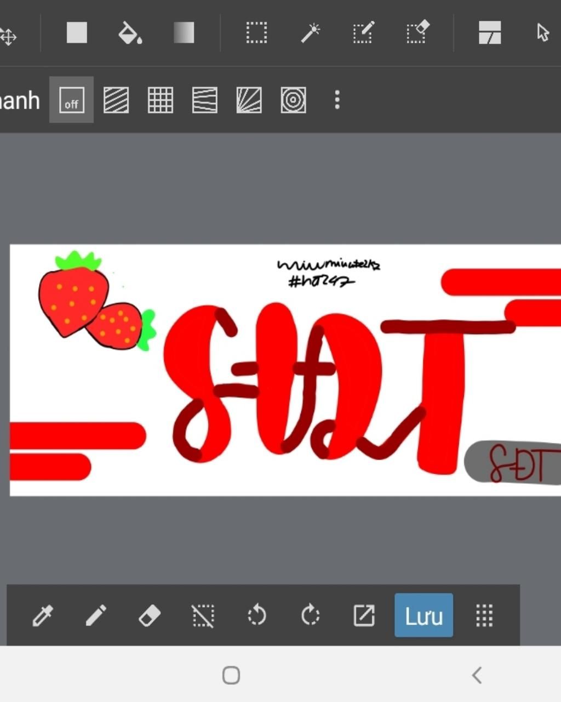The width and height of the screenshot is (561, 702).
Task: Select the Magic Wand tool
Action: click(x=310, y=33)
